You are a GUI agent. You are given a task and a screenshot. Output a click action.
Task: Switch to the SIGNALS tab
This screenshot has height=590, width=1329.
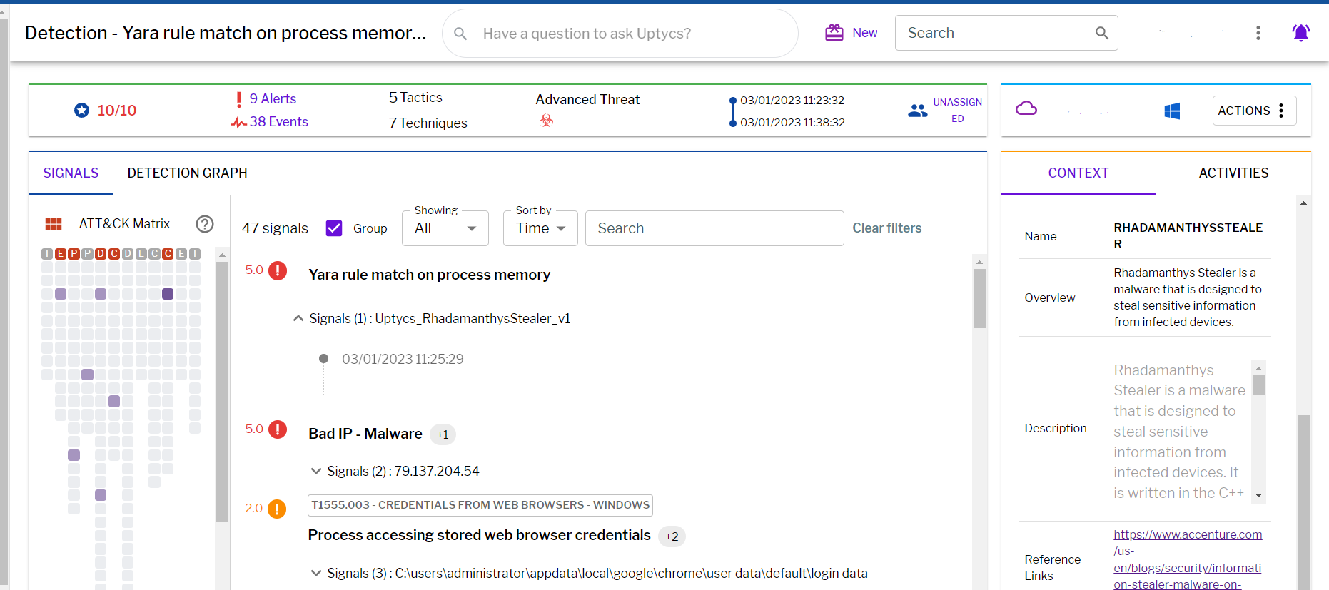71,173
